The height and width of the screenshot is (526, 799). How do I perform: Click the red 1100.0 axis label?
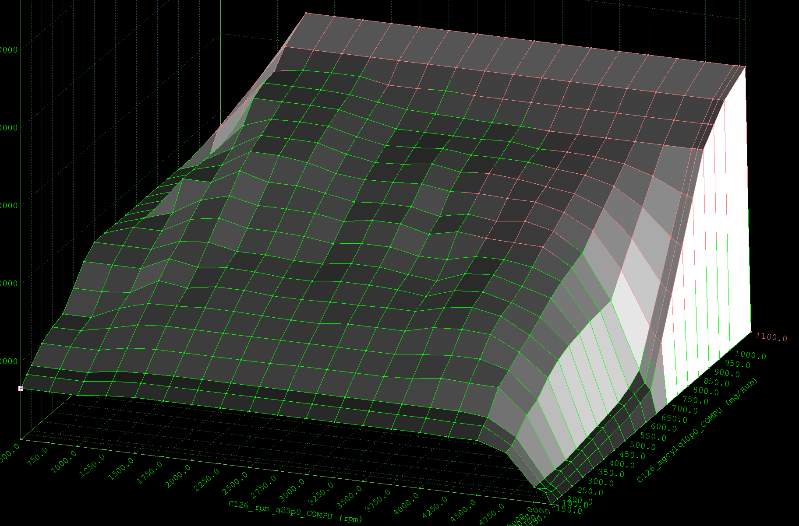point(771,337)
